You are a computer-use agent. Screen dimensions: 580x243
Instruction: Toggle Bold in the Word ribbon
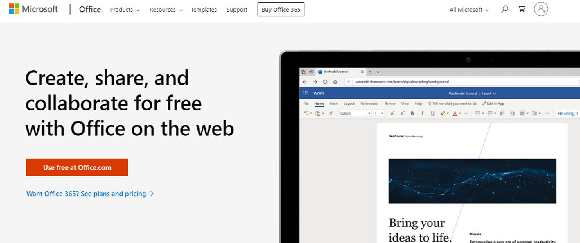413,114
